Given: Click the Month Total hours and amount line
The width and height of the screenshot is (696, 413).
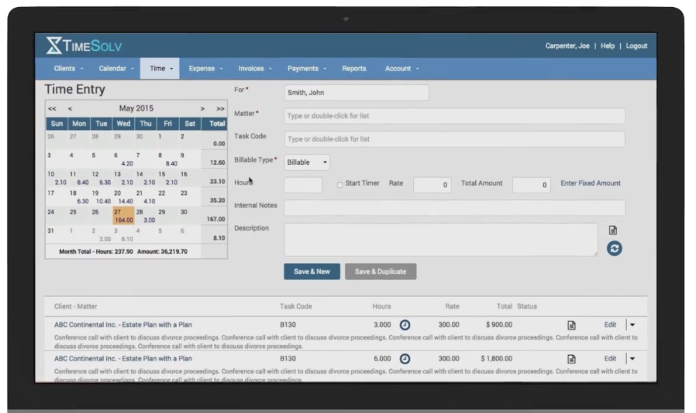Looking at the screenshot, I should click(x=123, y=251).
